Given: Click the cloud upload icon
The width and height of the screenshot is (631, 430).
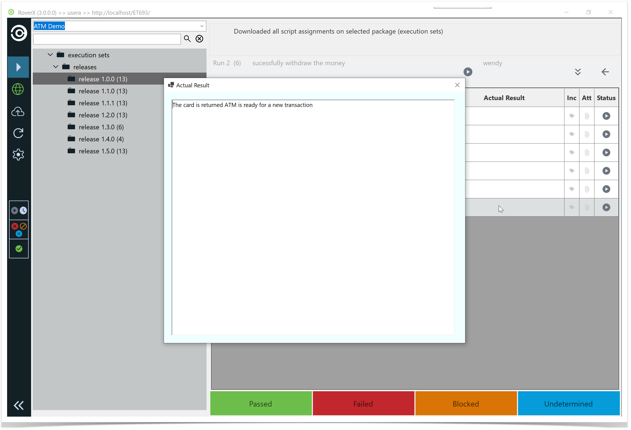Looking at the screenshot, I should pyautogui.click(x=18, y=112).
